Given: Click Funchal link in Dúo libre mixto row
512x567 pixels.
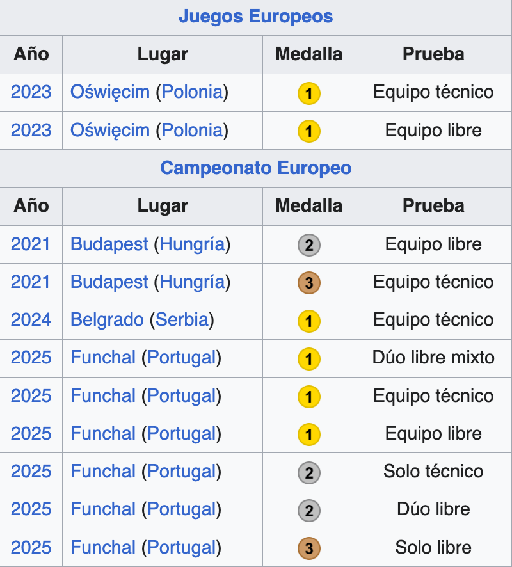Looking at the screenshot, I should tap(103, 357).
